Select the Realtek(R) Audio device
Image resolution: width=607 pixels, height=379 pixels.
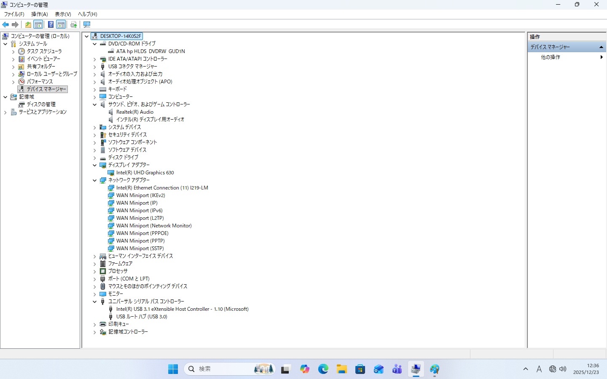coord(134,112)
